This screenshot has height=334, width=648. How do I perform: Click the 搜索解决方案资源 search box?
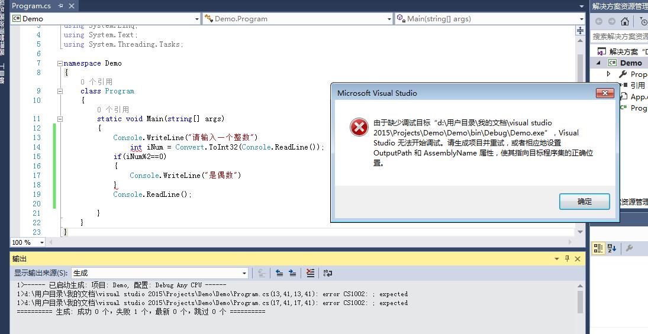(x=619, y=36)
